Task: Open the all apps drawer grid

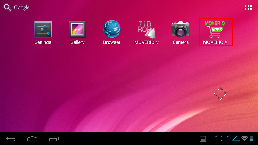Action: [x=248, y=8]
